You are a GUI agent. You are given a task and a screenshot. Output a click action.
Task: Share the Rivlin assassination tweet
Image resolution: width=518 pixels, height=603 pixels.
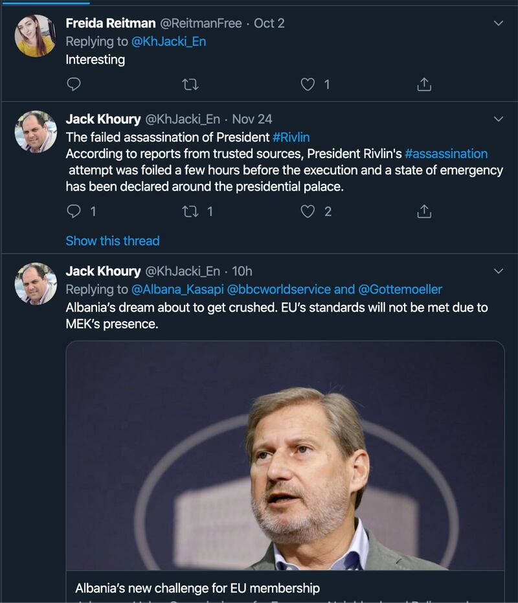(x=424, y=211)
